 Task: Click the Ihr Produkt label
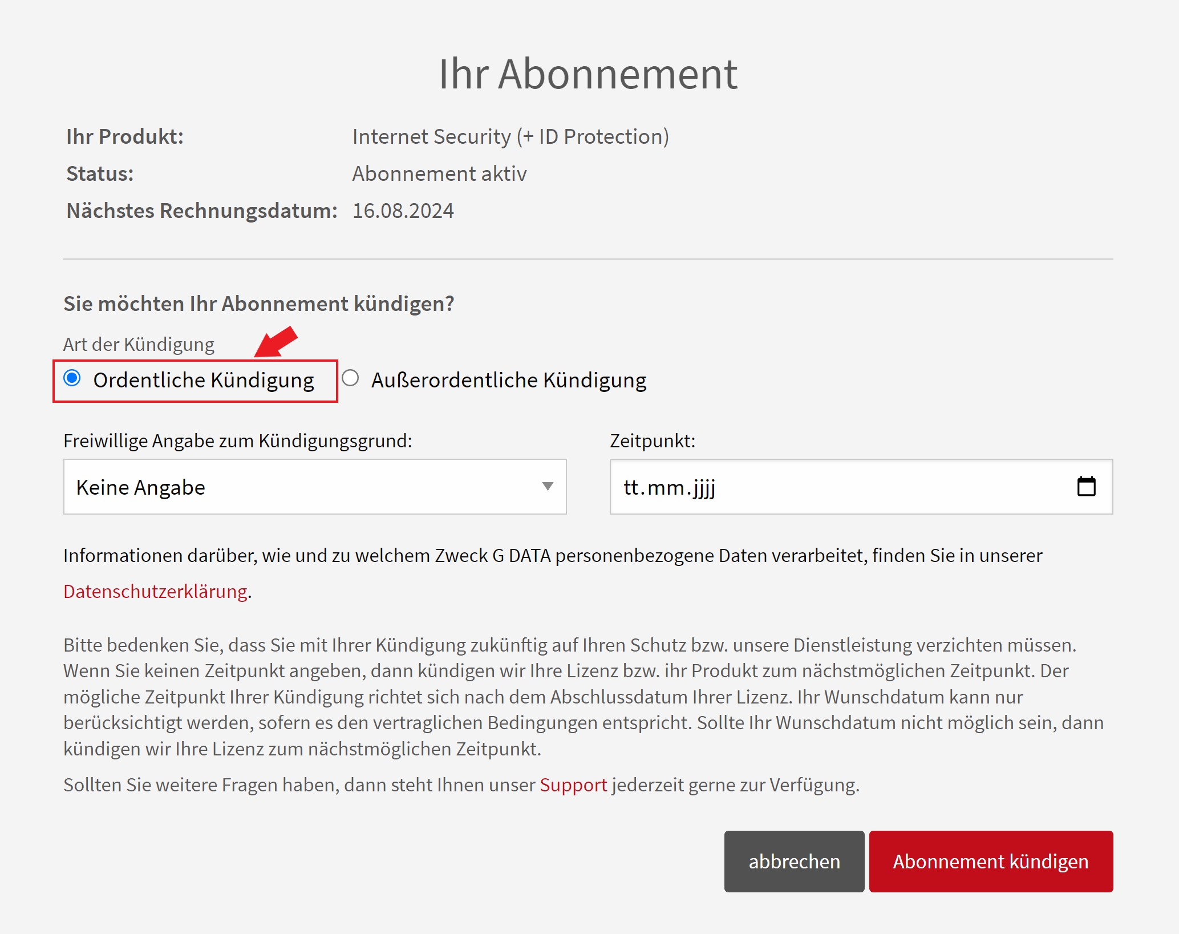point(125,137)
